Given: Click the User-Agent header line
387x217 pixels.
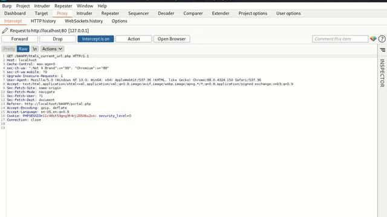Looking at the screenshot, I should (x=134, y=80).
